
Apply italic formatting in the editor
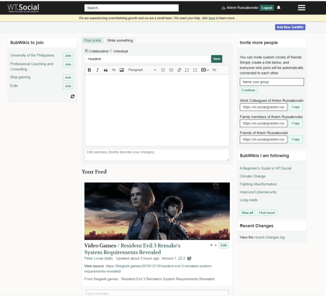coord(98,70)
